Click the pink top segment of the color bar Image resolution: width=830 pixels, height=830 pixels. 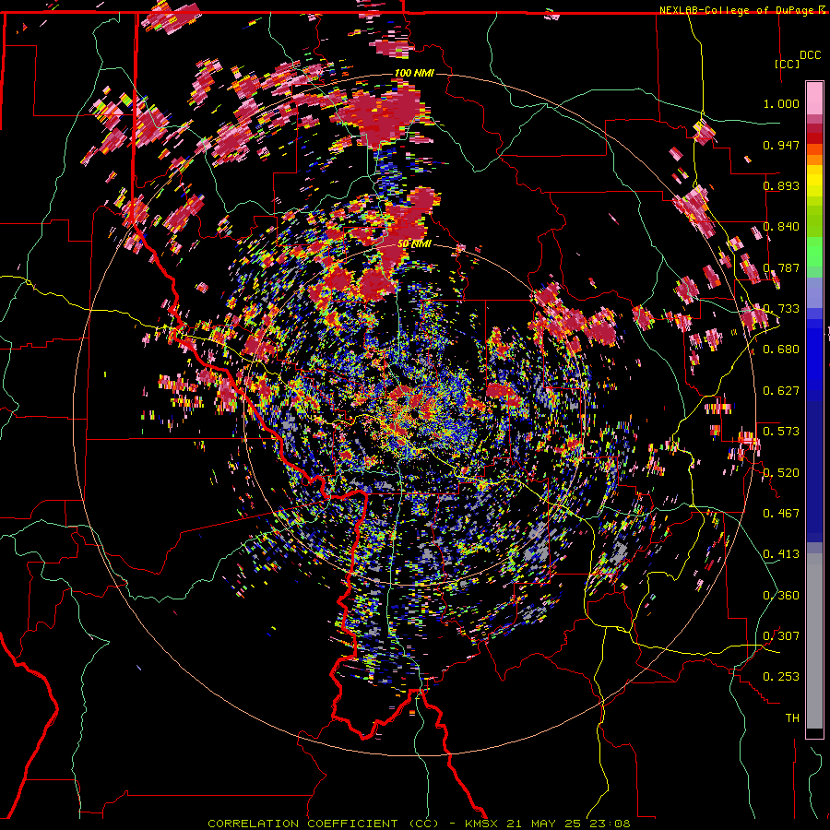(x=814, y=99)
